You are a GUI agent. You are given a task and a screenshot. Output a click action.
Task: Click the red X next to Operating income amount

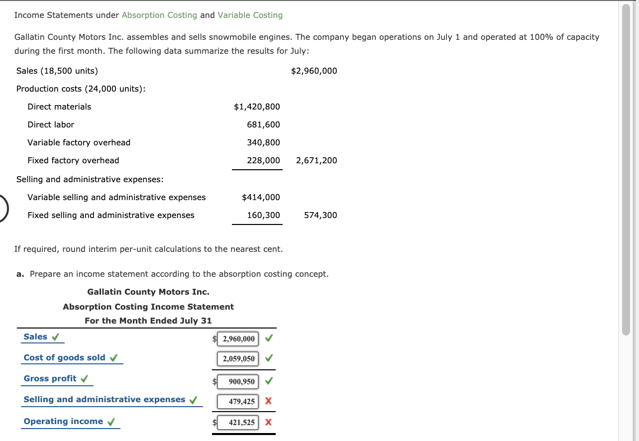267,422
